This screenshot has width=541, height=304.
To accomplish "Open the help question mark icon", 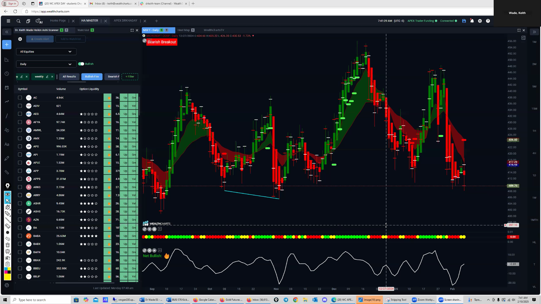I will click(488, 21).
